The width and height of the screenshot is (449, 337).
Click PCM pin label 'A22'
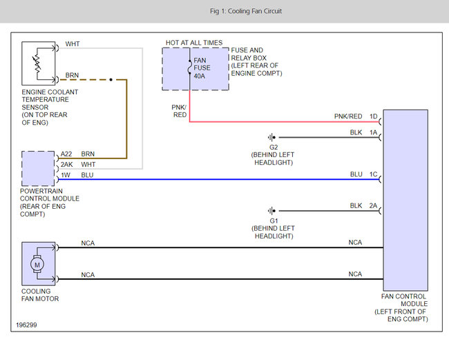pos(66,154)
